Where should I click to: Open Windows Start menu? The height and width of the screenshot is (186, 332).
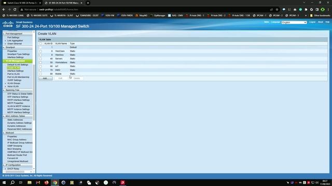tap(4, 182)
